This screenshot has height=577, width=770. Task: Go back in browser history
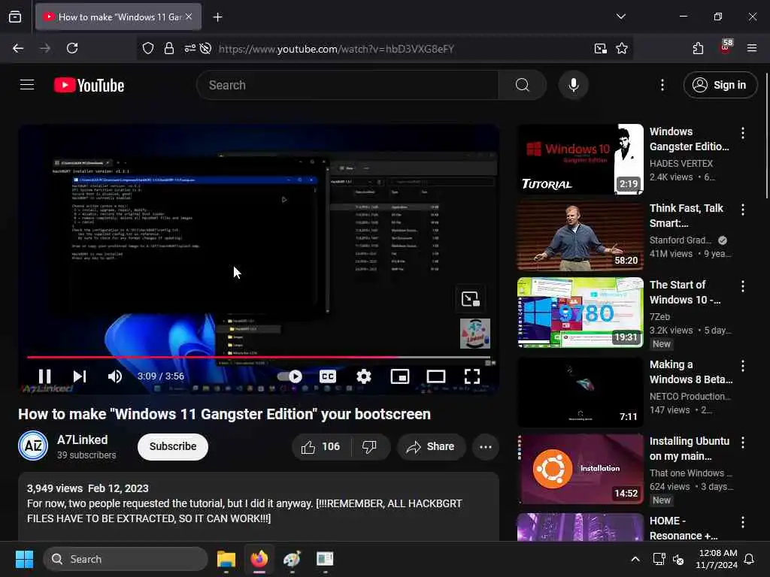coord(18,48)
